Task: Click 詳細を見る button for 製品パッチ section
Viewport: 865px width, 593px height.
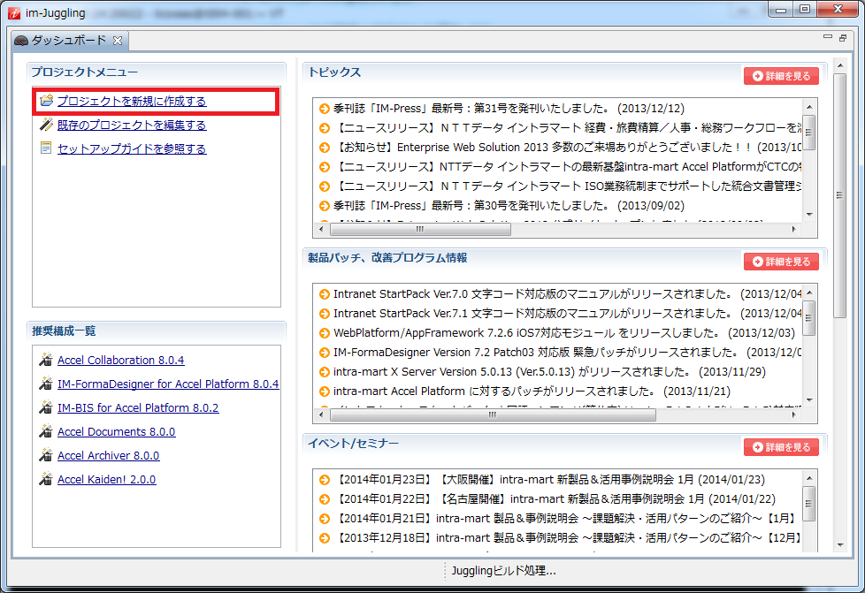Action: click(x=781, y=262)
